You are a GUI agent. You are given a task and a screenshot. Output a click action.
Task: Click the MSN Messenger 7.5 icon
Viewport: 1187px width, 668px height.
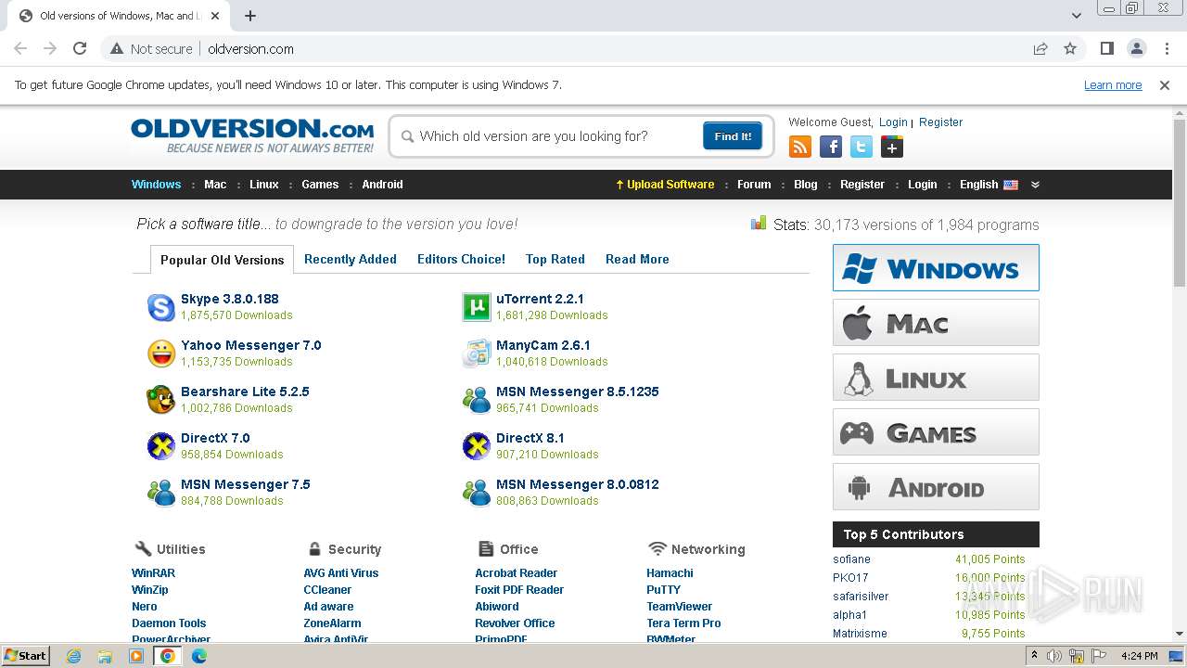tap(161, 493)
